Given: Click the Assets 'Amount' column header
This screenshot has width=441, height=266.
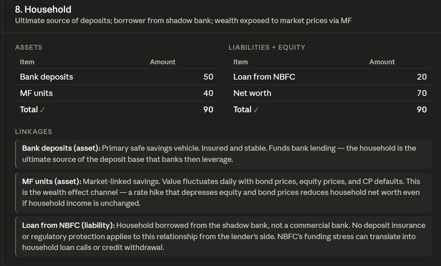Looking at the screenshot, I should point(163,62).
